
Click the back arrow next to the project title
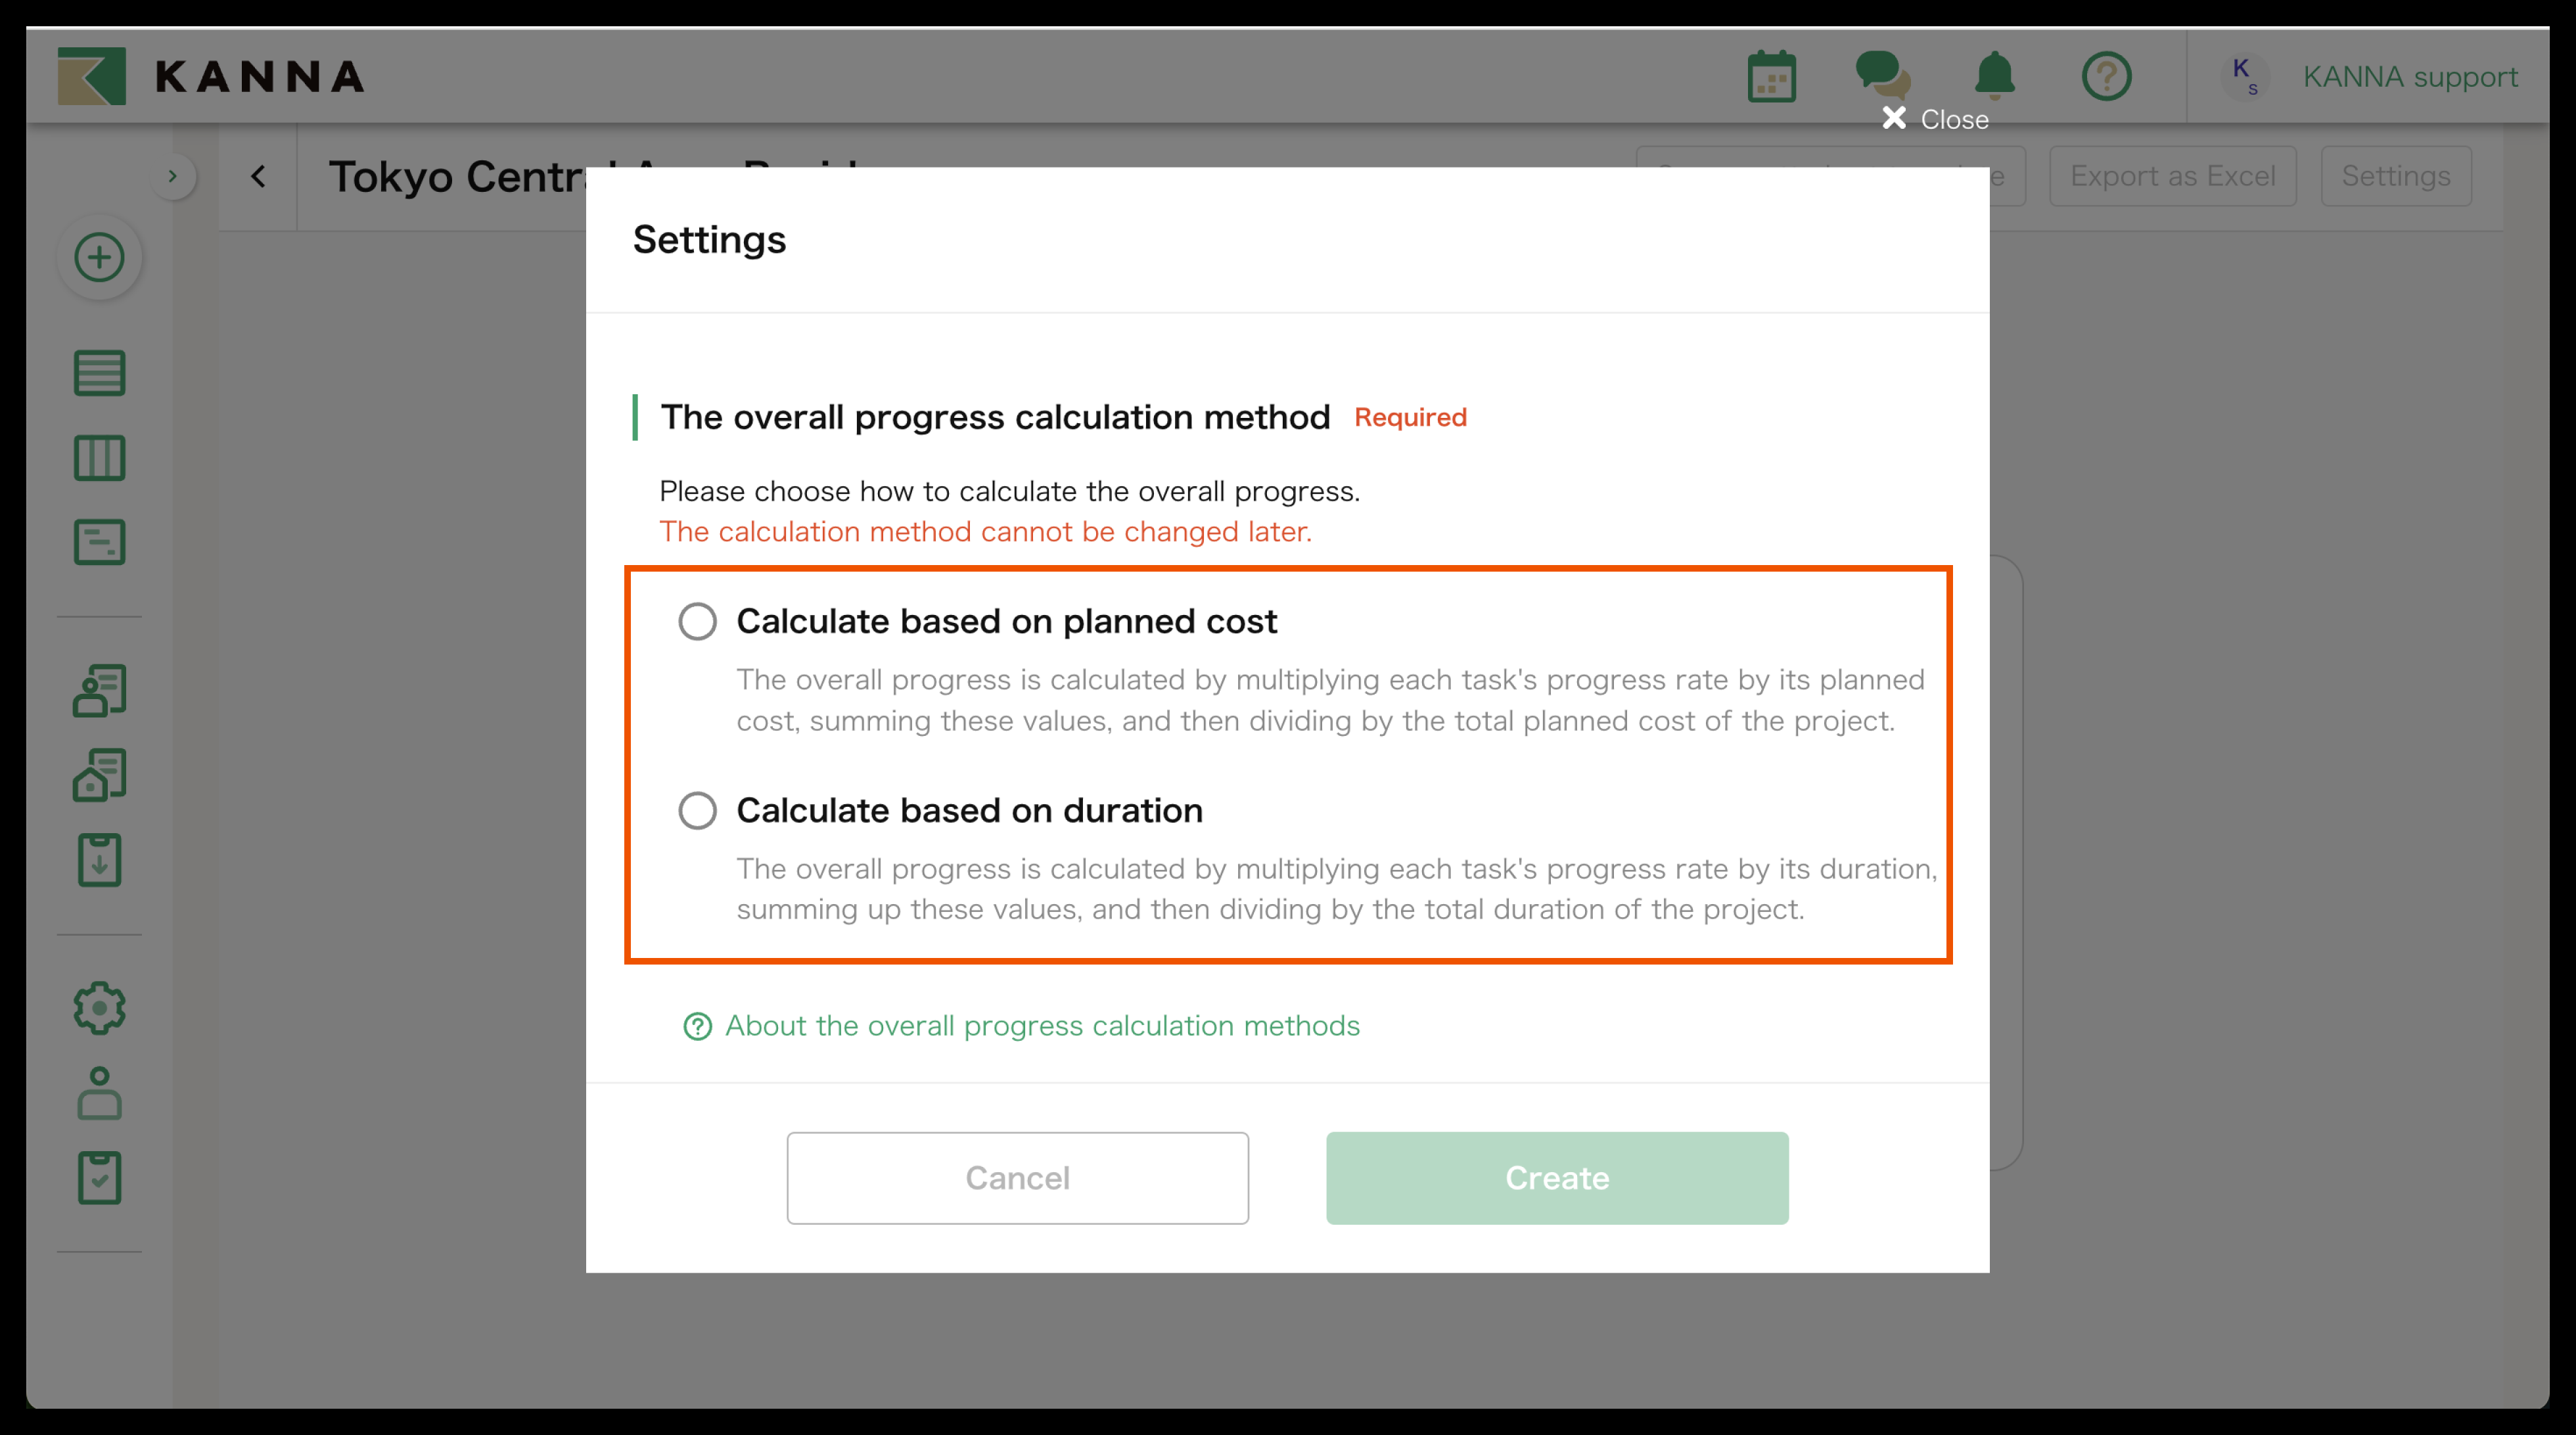(x=258, y=176)
